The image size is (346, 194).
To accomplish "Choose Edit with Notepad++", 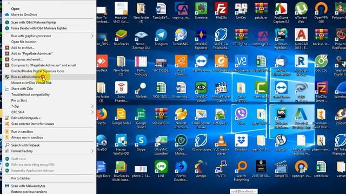I will coord(49,118).
